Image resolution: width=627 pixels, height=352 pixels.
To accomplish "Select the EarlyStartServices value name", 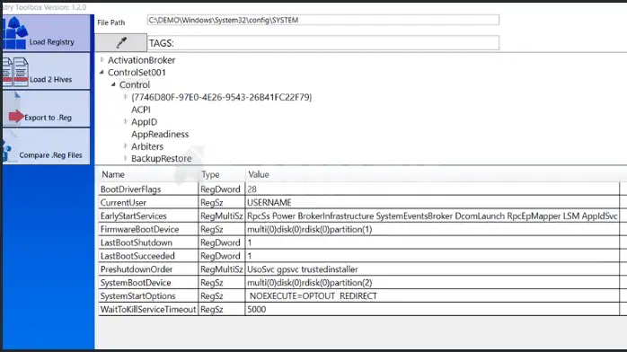I will [x=134, y=216].
